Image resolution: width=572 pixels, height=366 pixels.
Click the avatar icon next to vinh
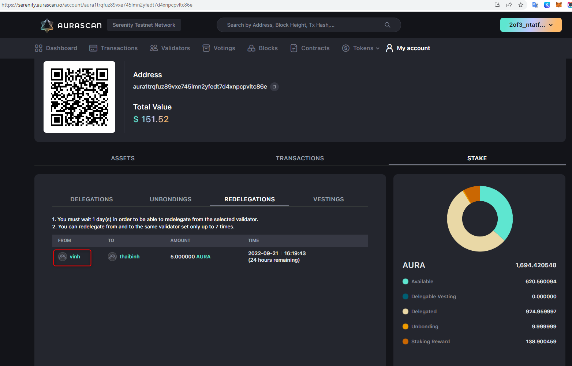coord(62,257)
